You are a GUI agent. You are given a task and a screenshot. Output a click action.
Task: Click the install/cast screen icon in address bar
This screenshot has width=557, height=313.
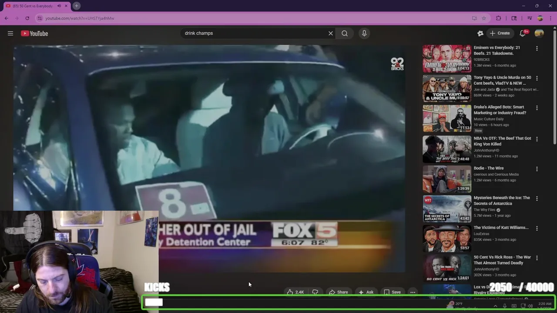click(474, 18)
